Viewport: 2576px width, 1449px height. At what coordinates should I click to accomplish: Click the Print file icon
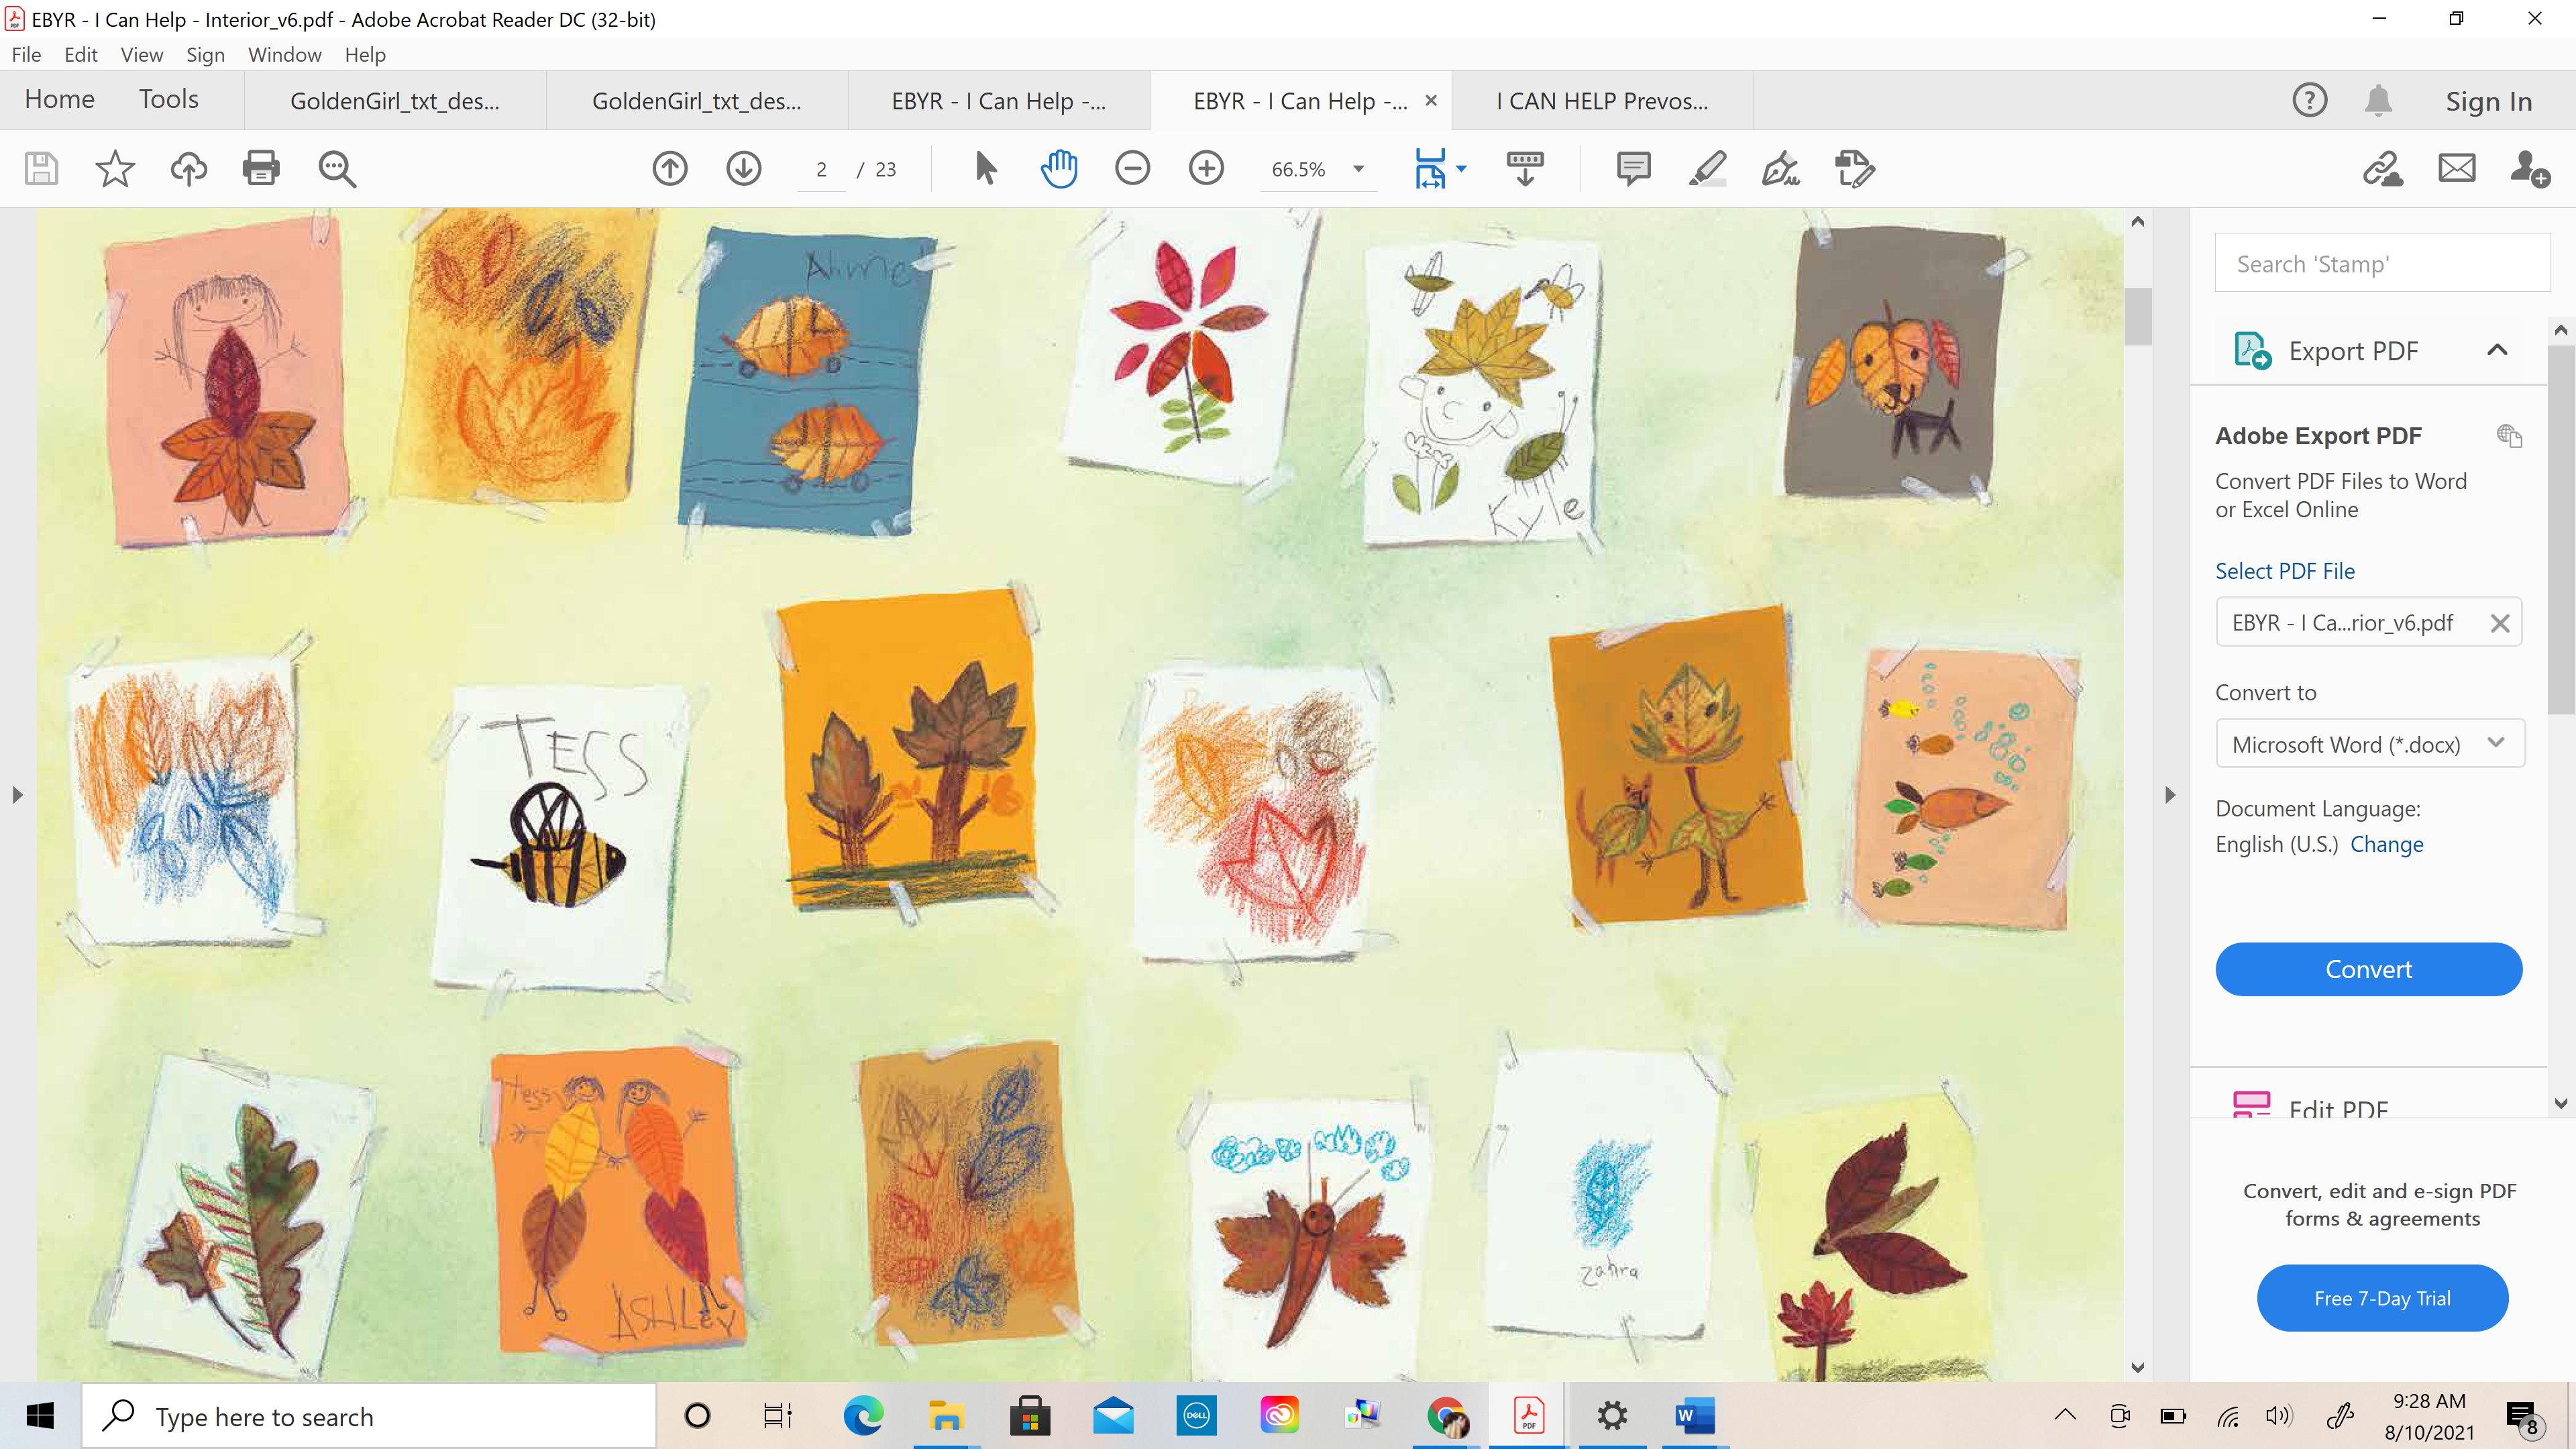[261, 168]
